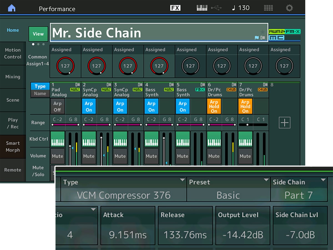Open the Live Set grid icon

[268, 7]
